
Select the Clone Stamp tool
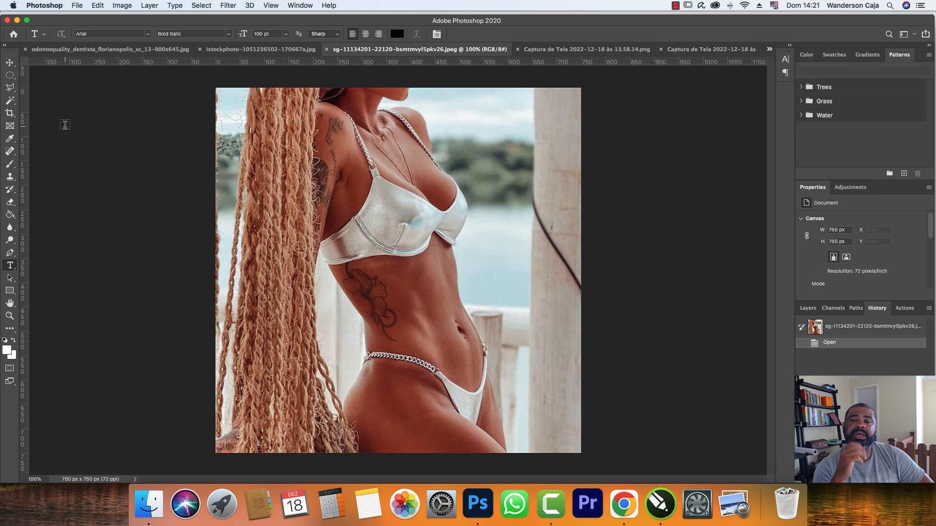pyautogui.click(x=10, y=177)
